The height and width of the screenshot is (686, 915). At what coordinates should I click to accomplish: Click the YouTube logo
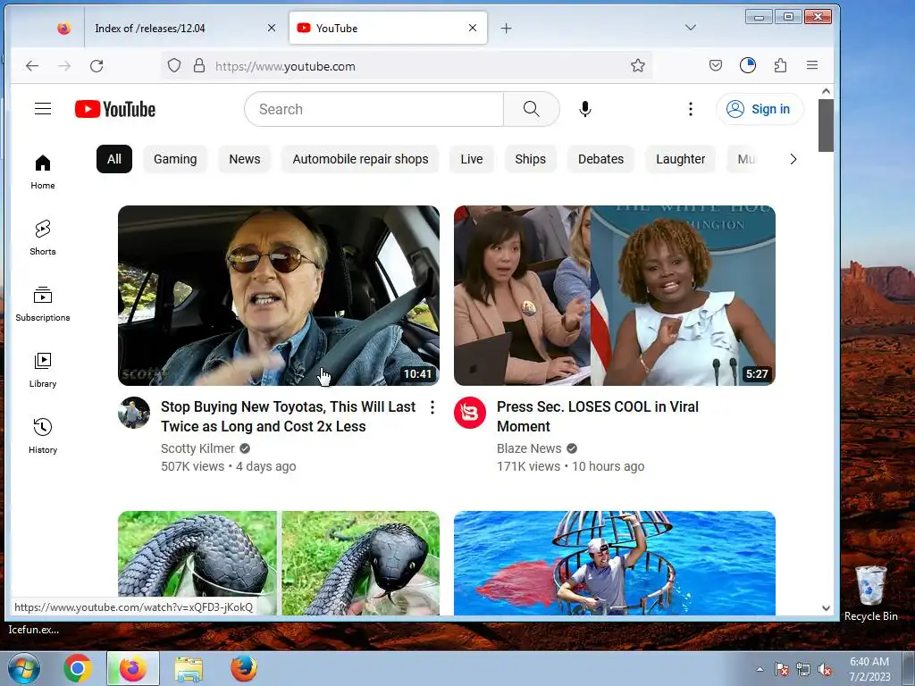point(115,109)
